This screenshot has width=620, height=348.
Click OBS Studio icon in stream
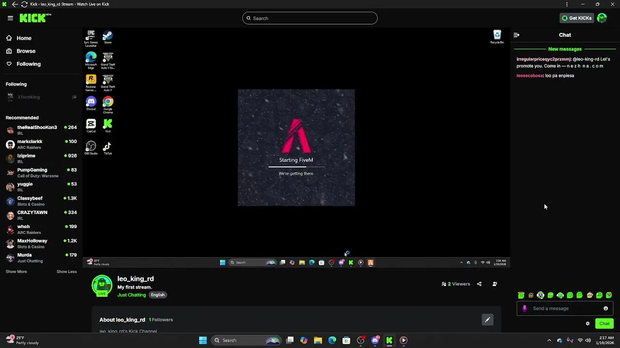[x=91, y=148]
